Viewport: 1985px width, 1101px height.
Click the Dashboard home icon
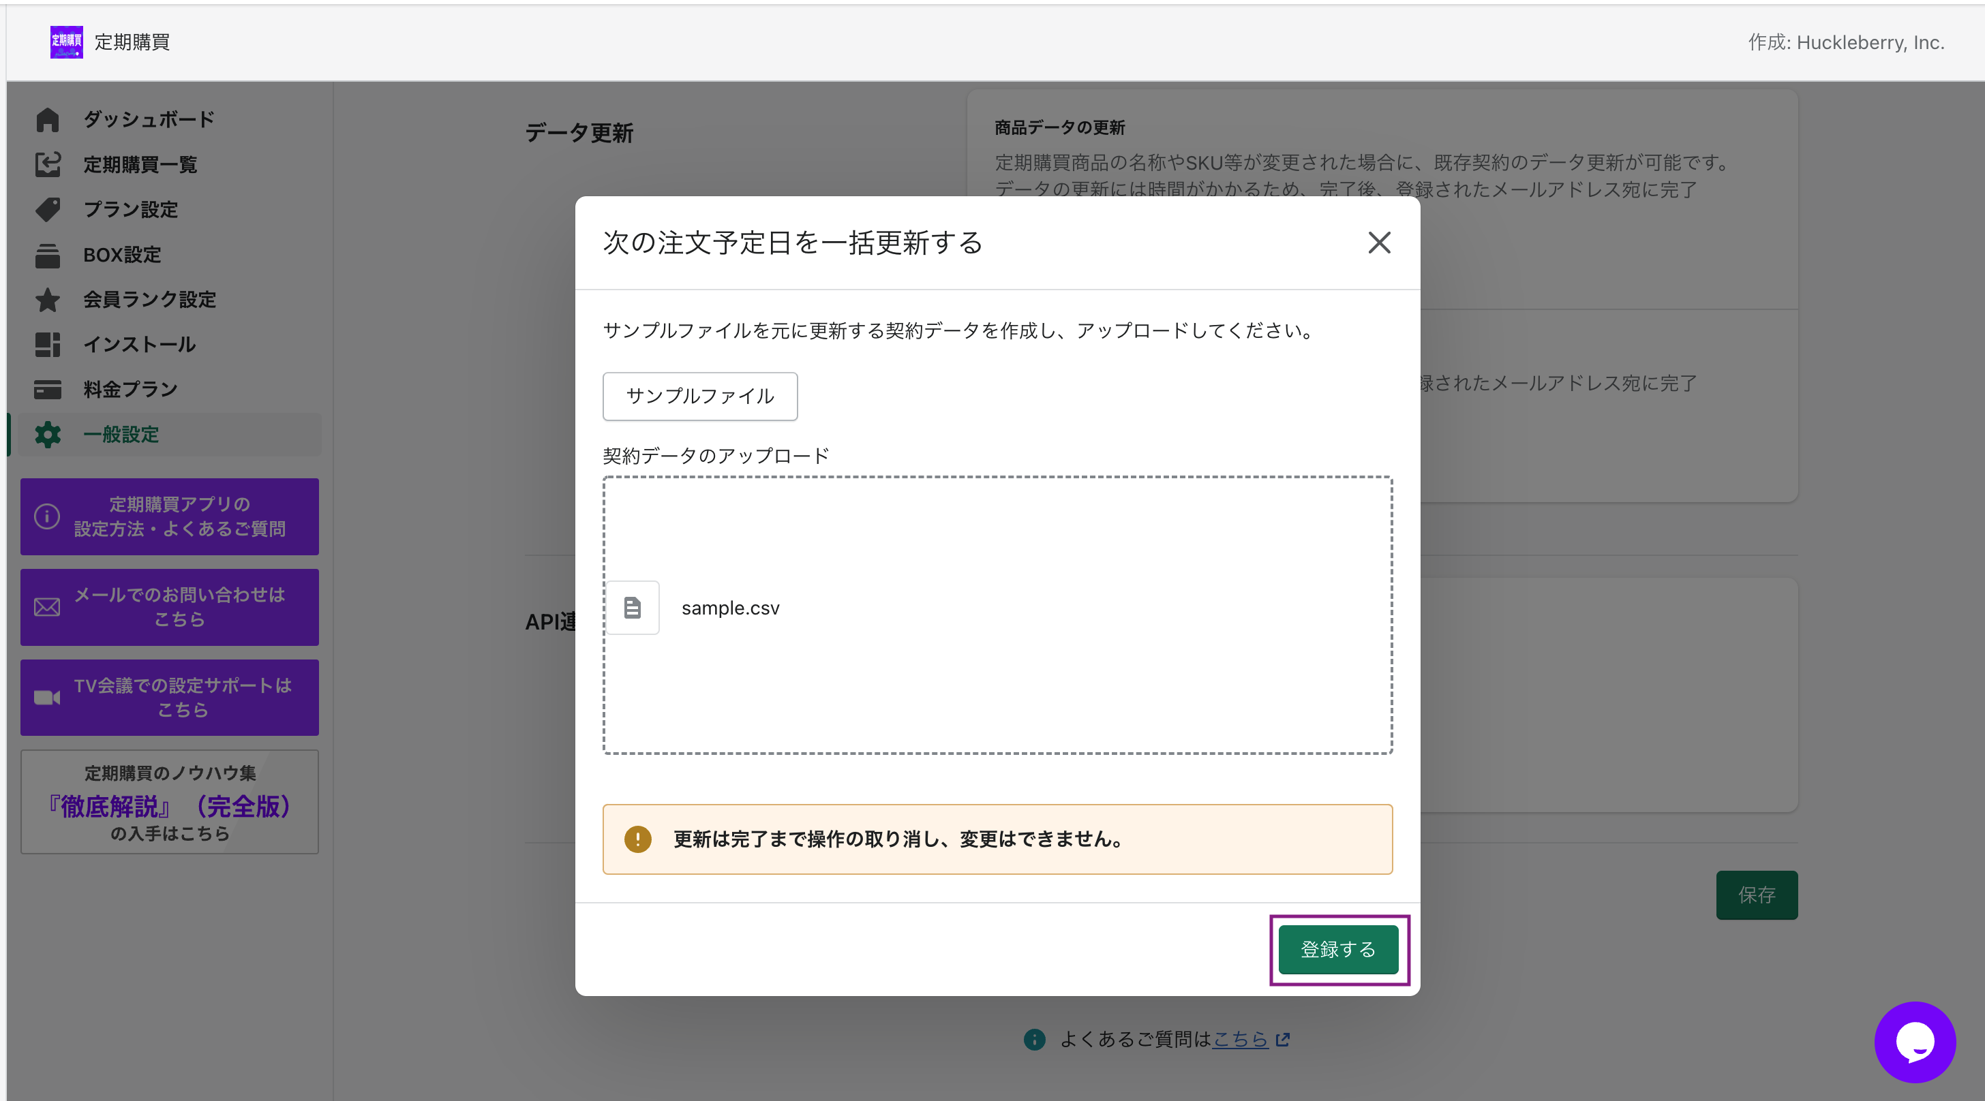[47, 119]
